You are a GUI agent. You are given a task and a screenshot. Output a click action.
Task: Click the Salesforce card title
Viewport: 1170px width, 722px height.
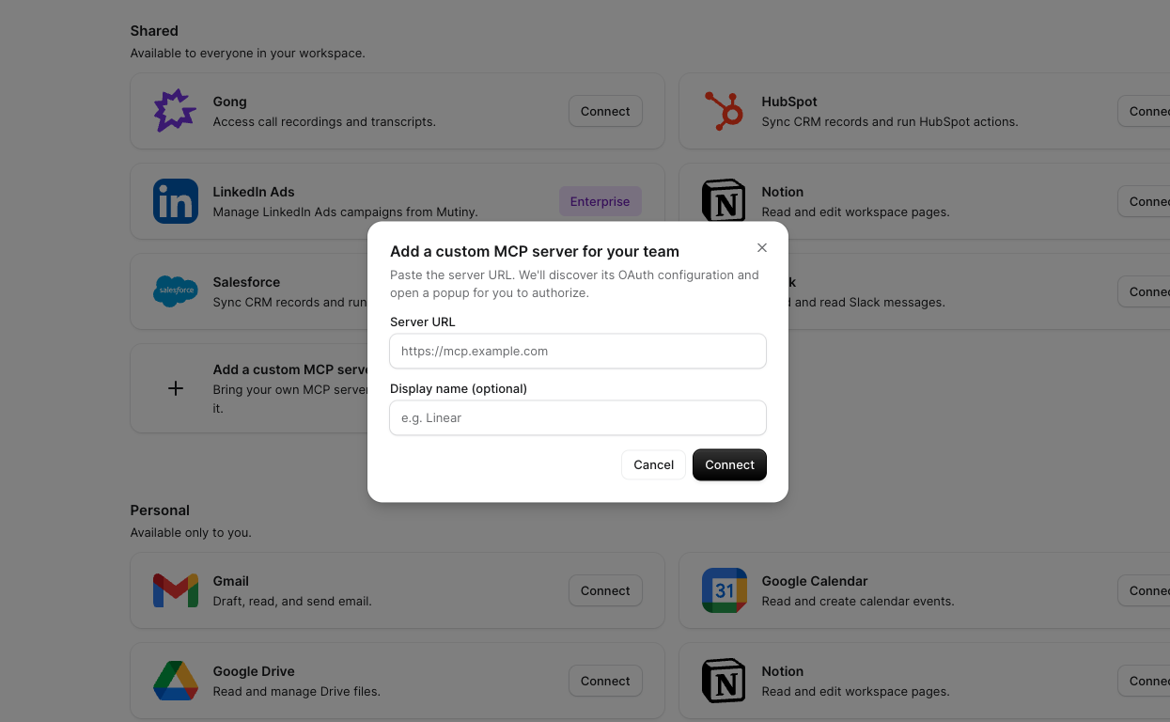tap(246, 282)
